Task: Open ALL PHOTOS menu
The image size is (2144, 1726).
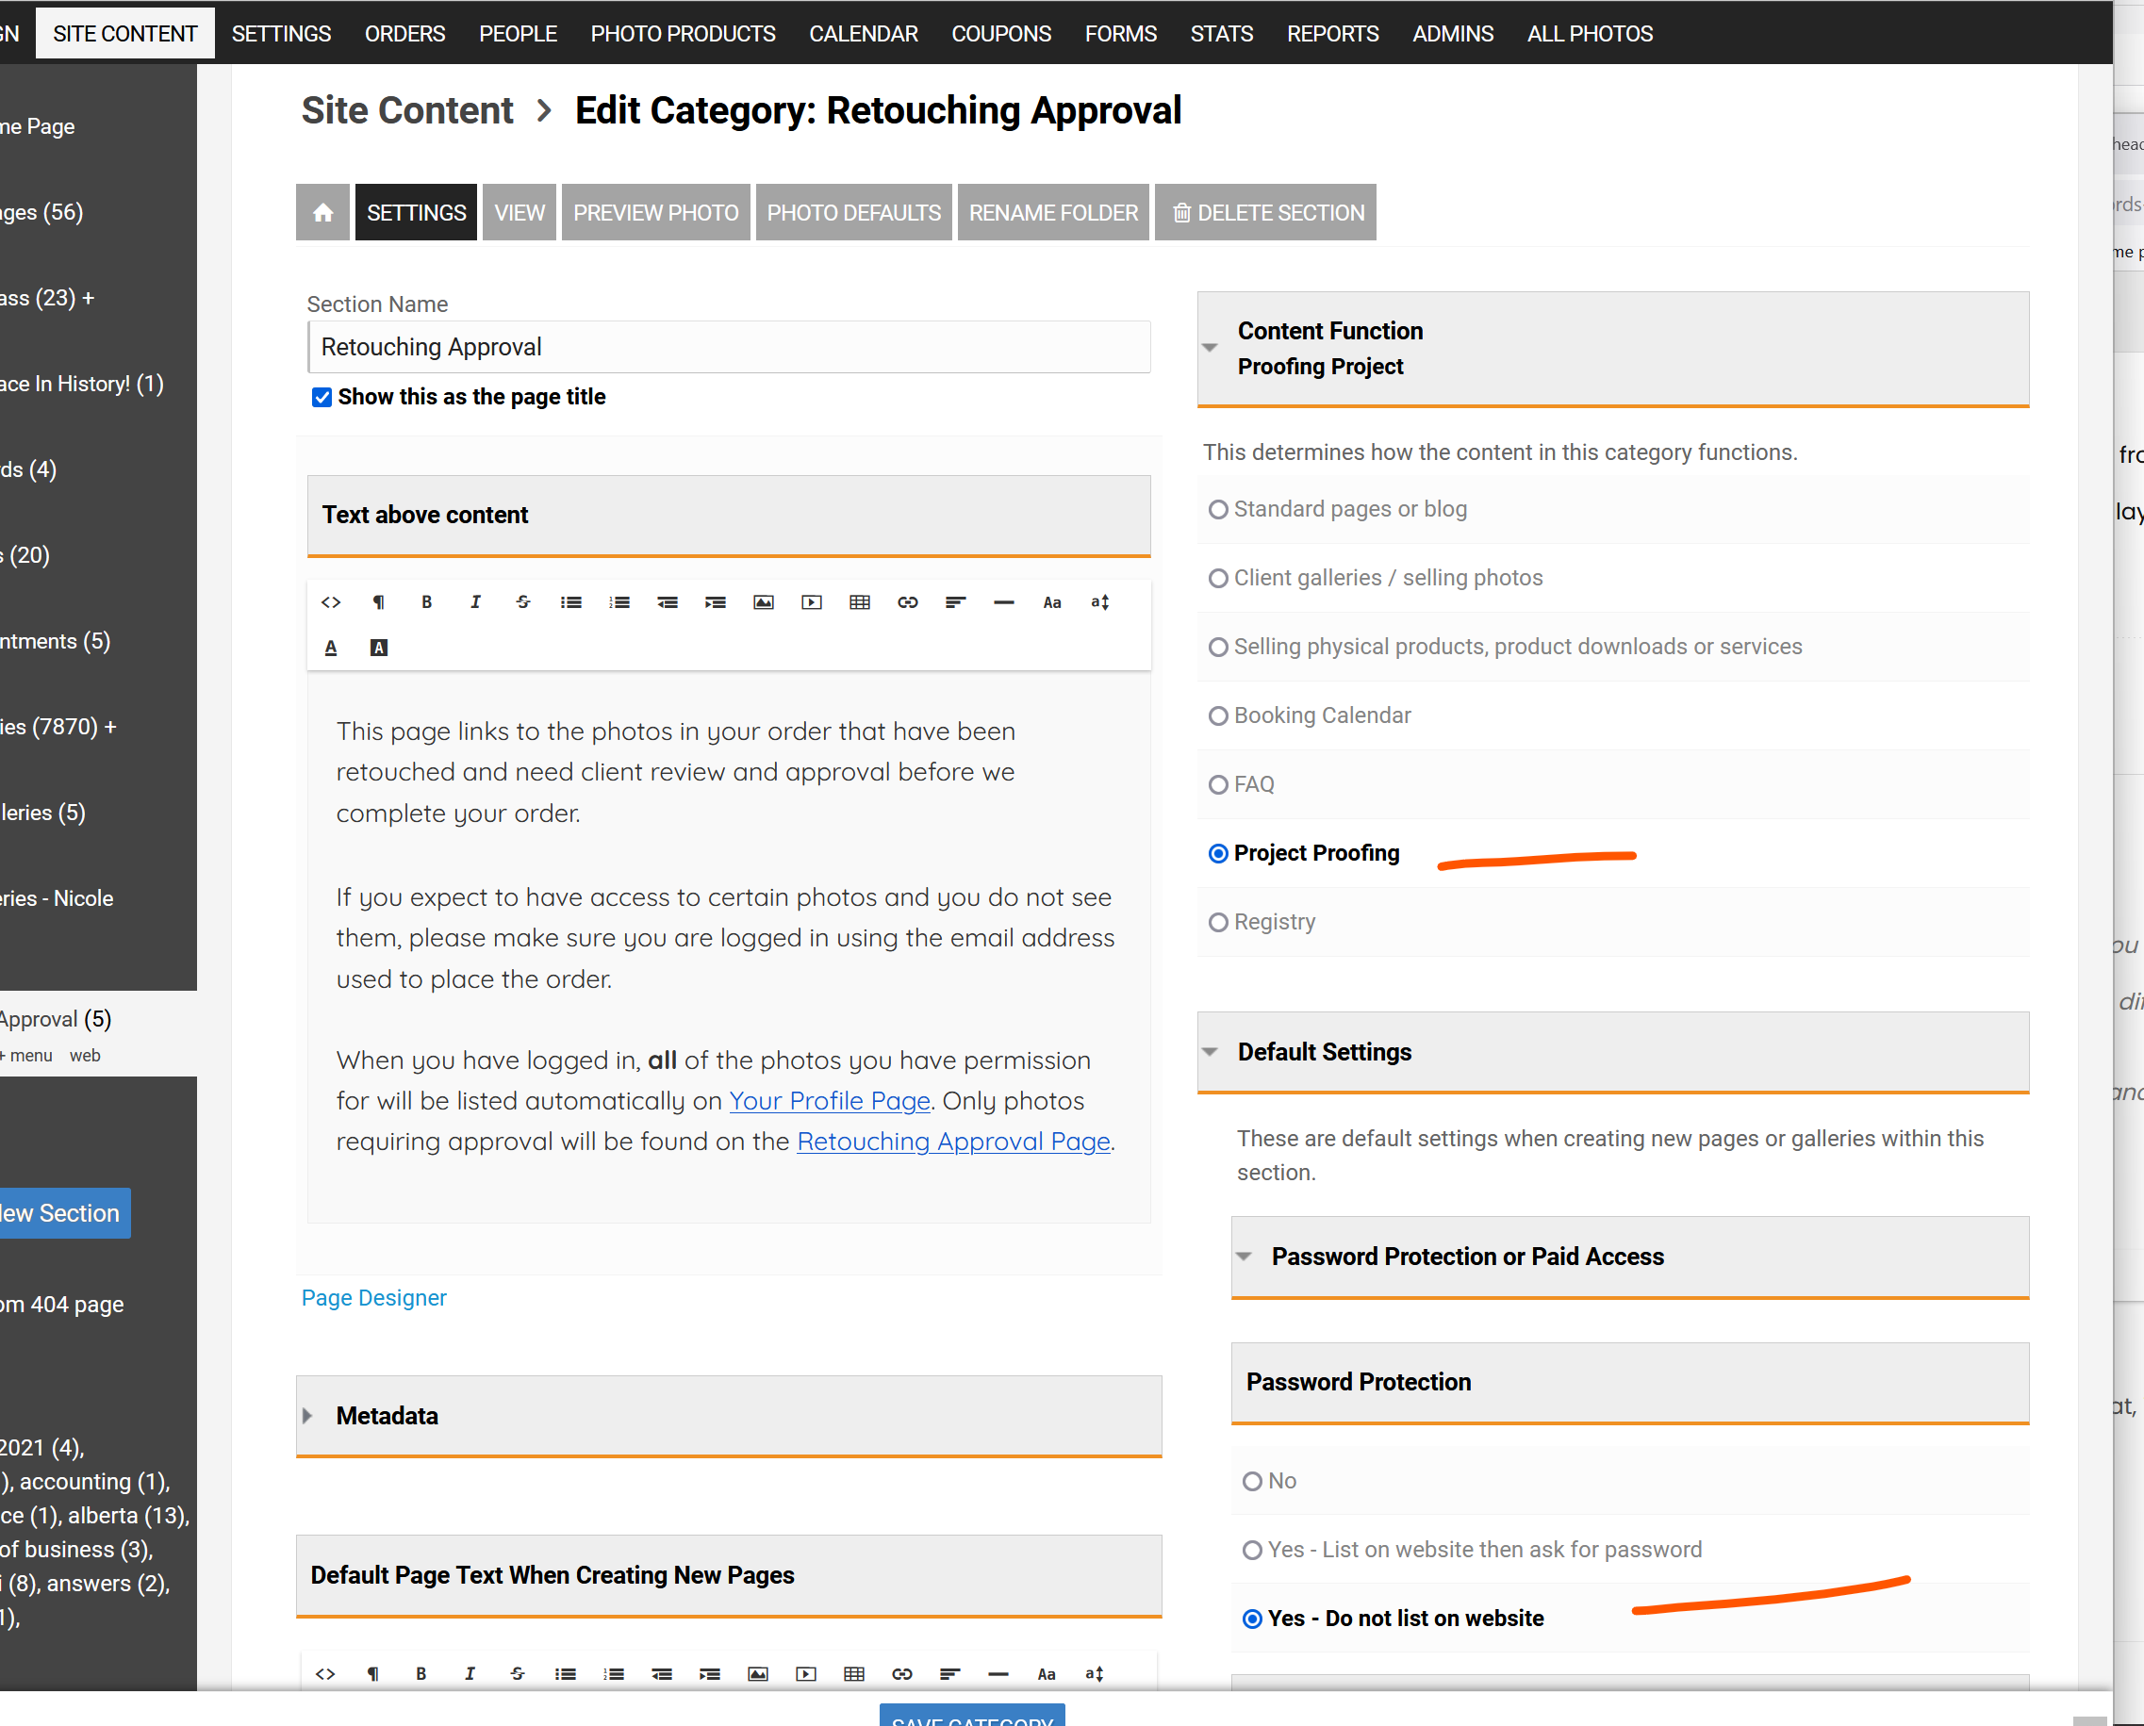Action: [x=1591, y=33]
